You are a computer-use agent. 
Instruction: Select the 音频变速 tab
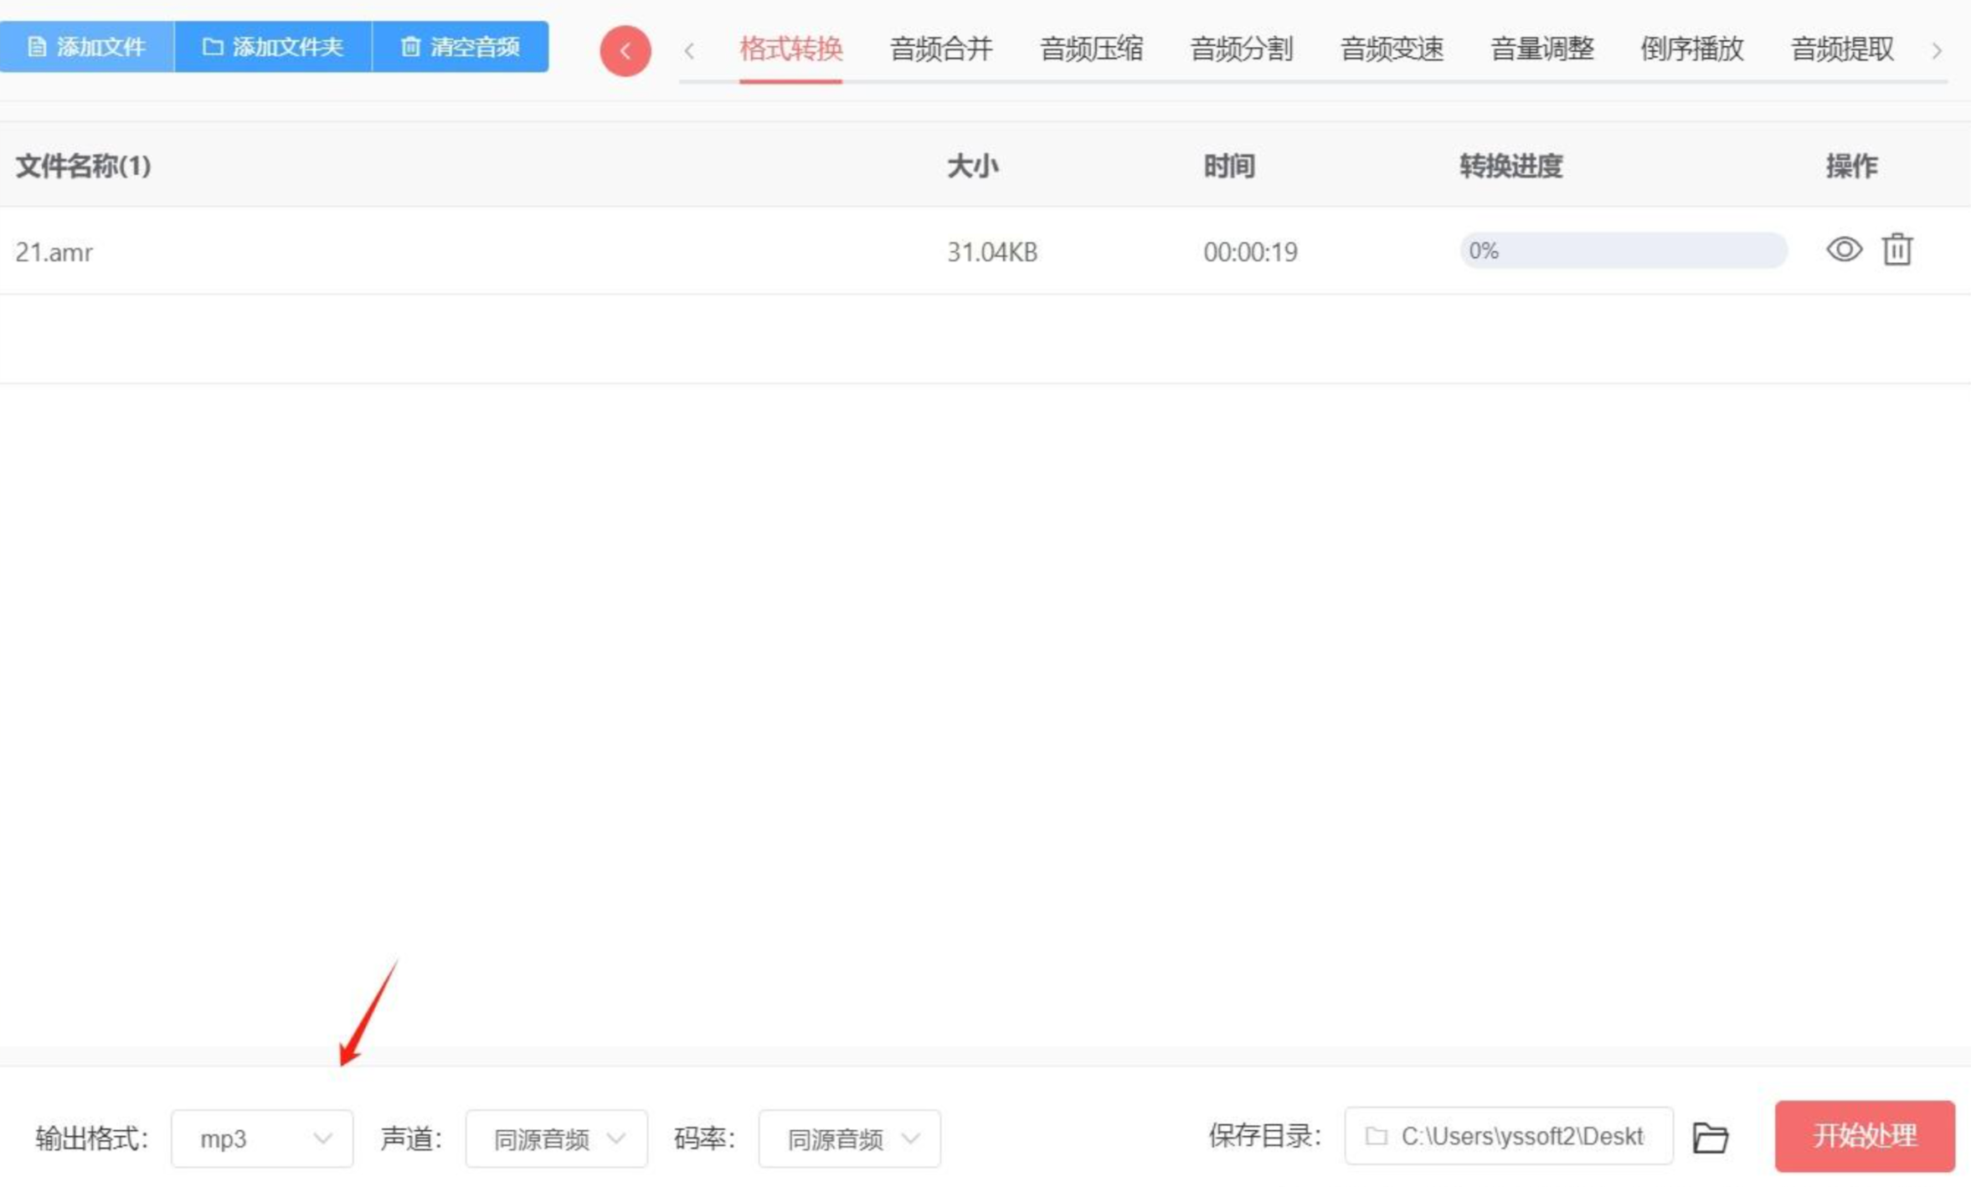(x=1392, y=49)
